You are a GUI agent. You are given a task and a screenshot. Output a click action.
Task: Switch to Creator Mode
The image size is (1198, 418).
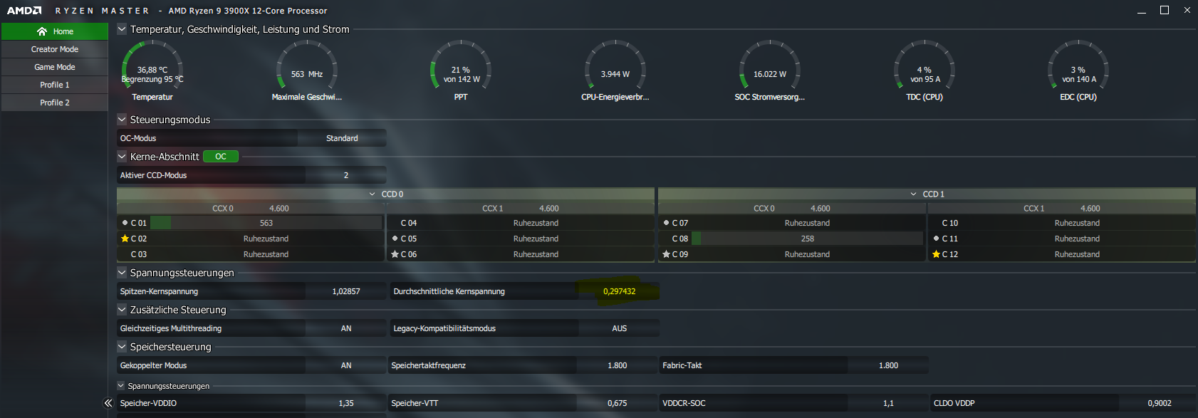pos(55,49)
